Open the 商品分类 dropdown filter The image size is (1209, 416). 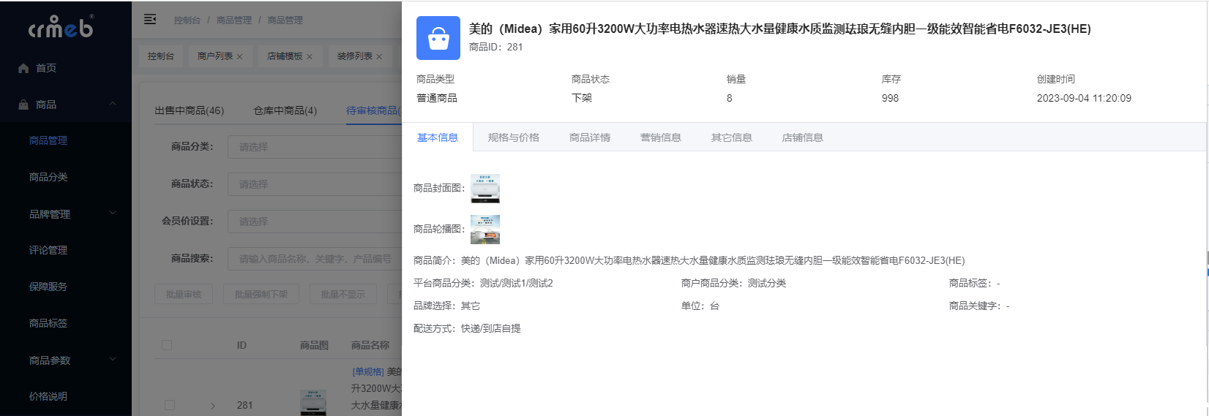[x=315, y=147]
